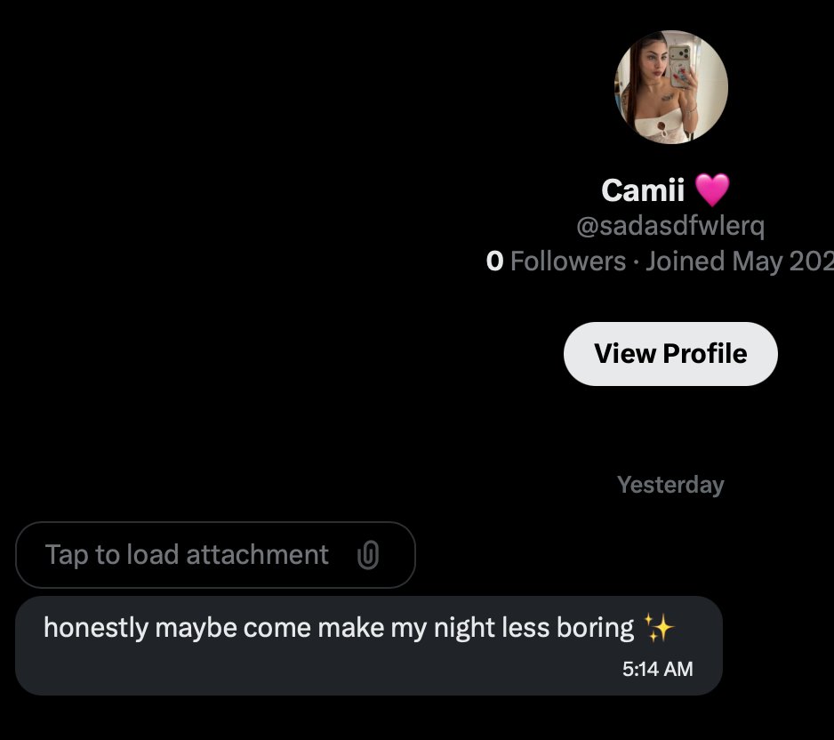
Task: Click the word Profile on the button
Action: (705, 354)
